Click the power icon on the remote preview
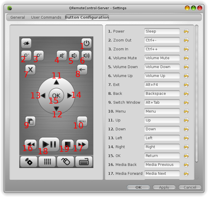 [x=87, y=43]
